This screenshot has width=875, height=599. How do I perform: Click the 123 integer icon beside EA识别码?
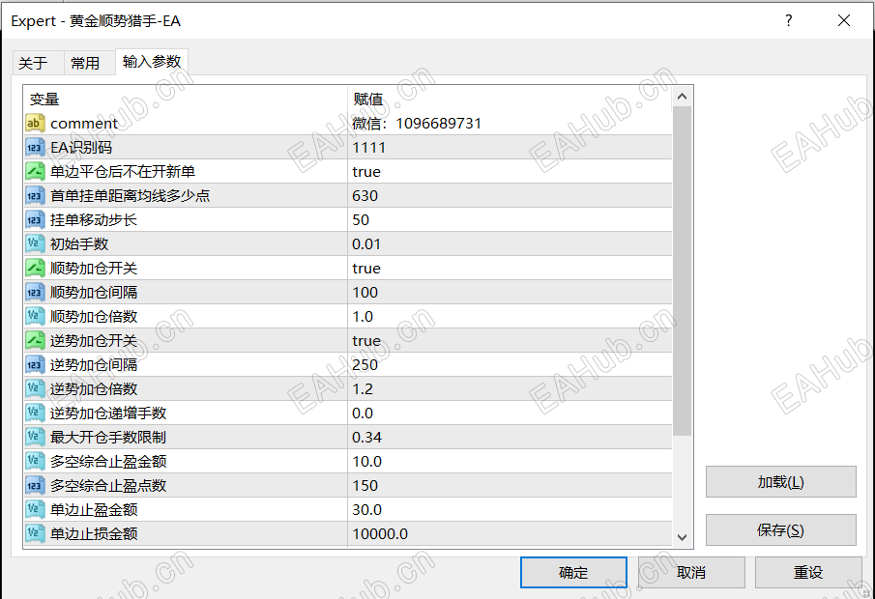(36, 148)
